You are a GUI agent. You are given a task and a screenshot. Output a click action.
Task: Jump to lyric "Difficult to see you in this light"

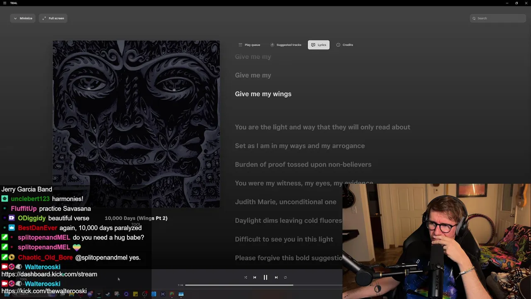[x=284, y=239]
